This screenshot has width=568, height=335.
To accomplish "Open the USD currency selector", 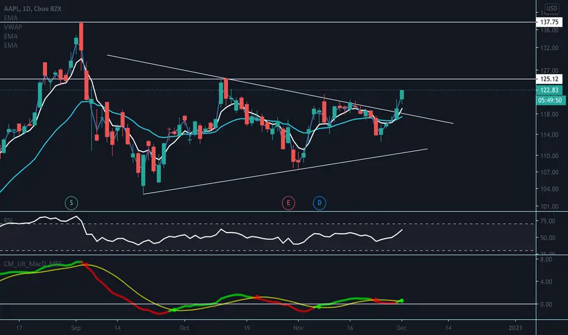I will 552,9.
